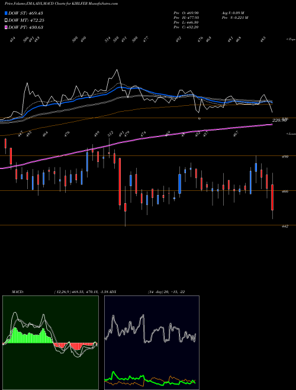Select the DOW MT: 472.25 label
Screen dimensions: 296x390
(26, 20)
